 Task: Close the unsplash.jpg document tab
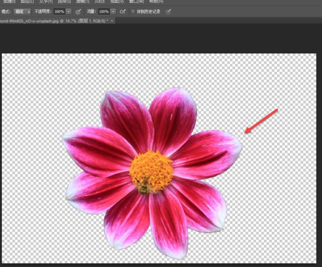pyautogui.click(x=112, y=21)
